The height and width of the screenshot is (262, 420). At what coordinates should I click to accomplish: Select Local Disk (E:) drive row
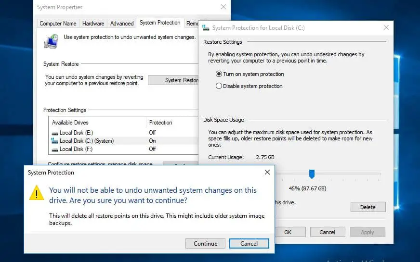click(123, 133)
